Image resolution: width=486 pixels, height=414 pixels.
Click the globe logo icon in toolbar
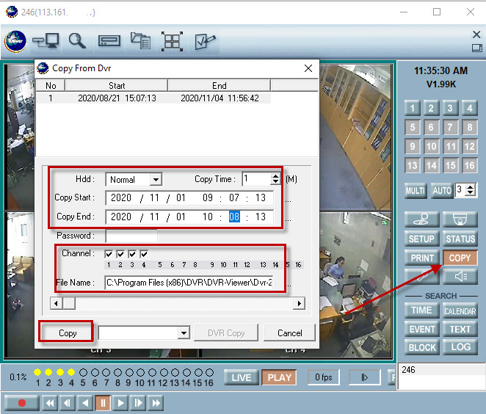tap(15, 41)
